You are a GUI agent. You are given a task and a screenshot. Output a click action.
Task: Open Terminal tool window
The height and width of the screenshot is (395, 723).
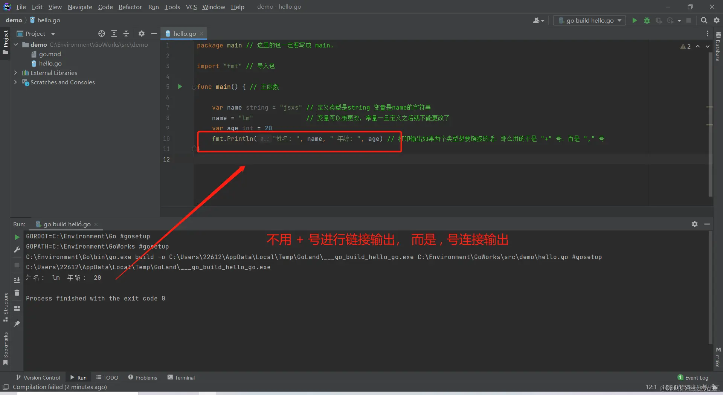click(181, 377)
